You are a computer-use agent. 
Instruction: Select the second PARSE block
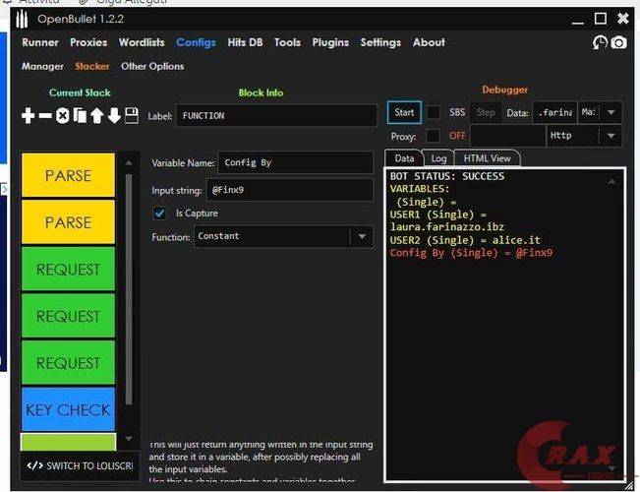68,222
